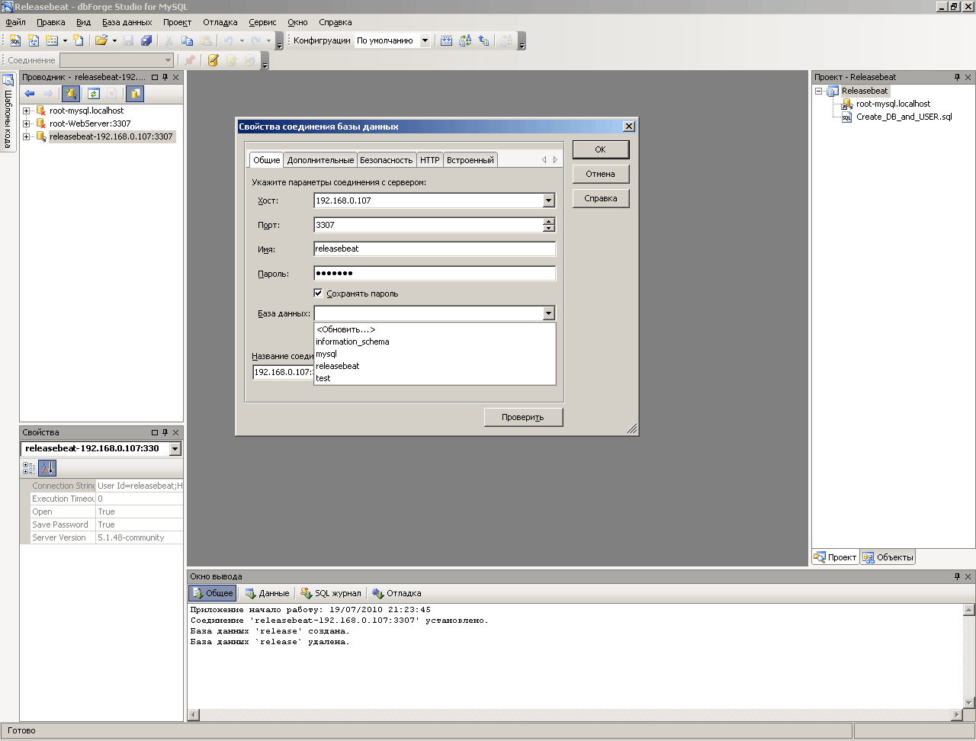Open the dropdown arrow beside Open file icon
The width and height of the screenshot is (976, 741).
114,40
